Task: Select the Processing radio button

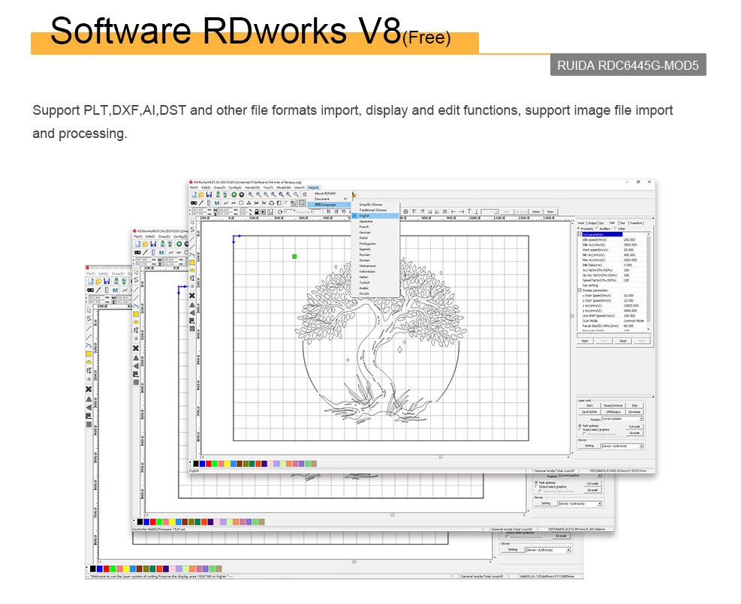Action: click(x=579, y=229)
